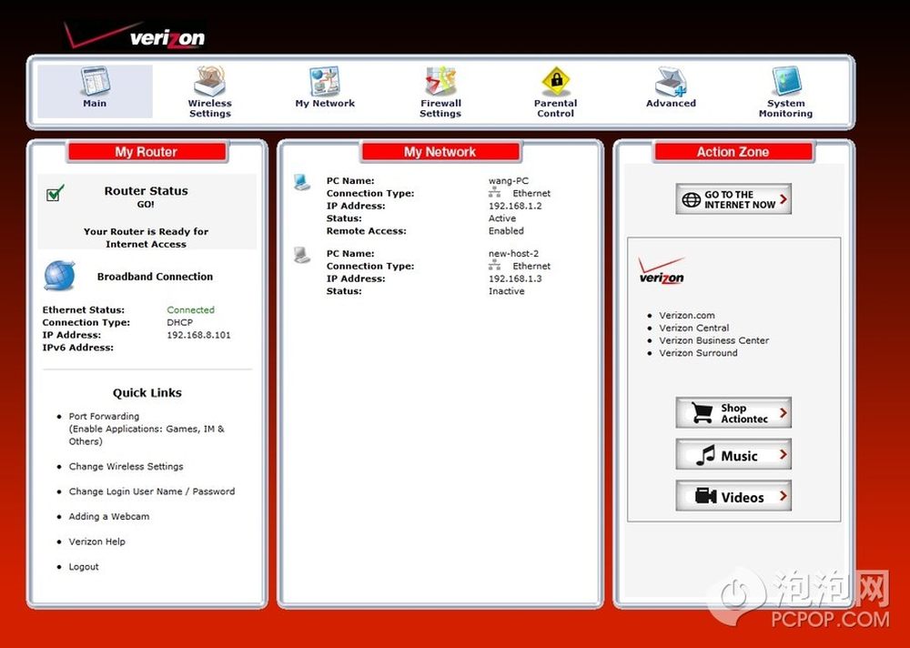Click the My Router panel header
The height and width of the screenshot is (648, 910).
tap(147, 152)
